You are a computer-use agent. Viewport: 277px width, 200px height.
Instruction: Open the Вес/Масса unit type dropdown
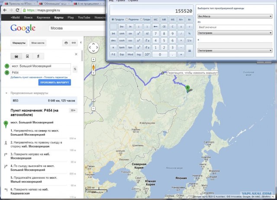click(235, 16)
